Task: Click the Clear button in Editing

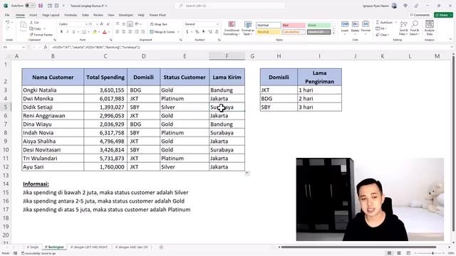Action: pos(382,35)
